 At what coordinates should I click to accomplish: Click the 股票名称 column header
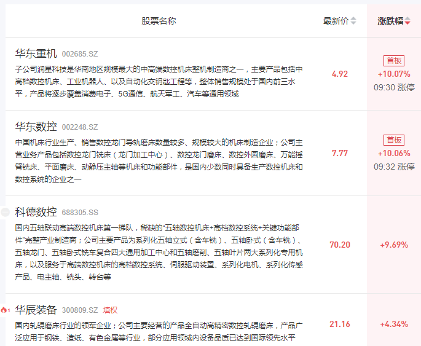click(x=159, y=21)
